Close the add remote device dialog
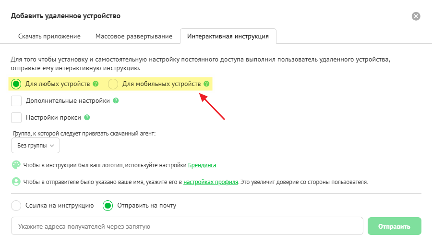 pos(416,16)
